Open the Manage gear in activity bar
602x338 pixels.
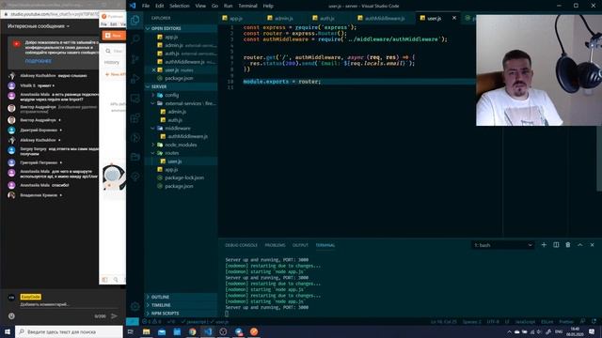[x=135, y=306]
